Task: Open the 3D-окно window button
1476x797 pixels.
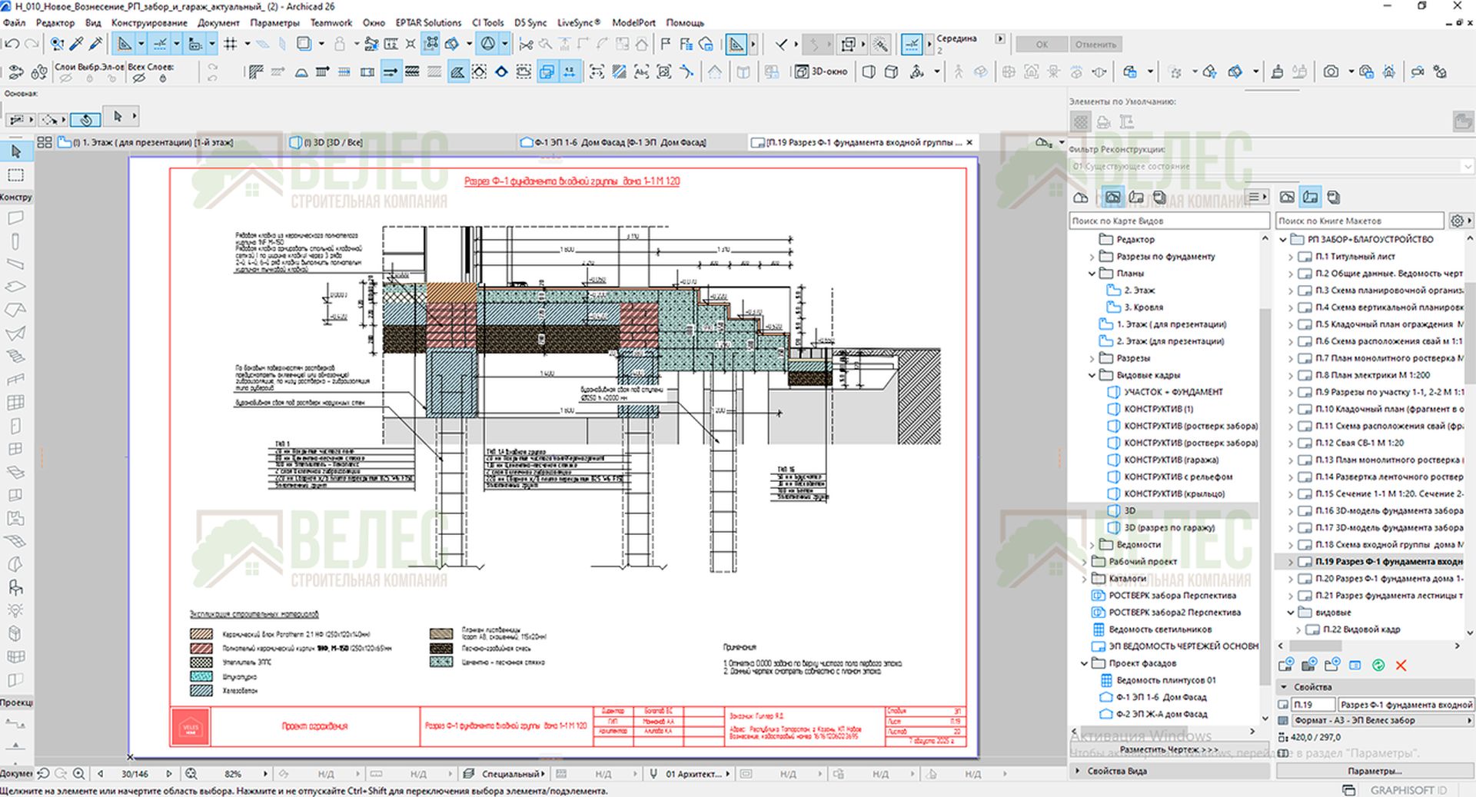Action: click(821, 71)
